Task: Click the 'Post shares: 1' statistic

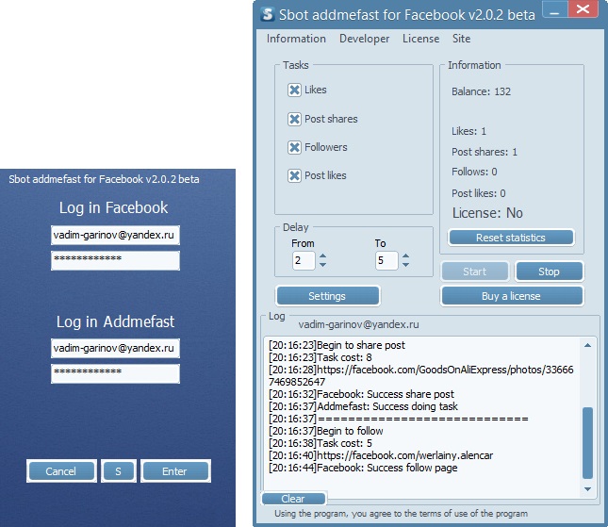Action: [x=485, y=152]
